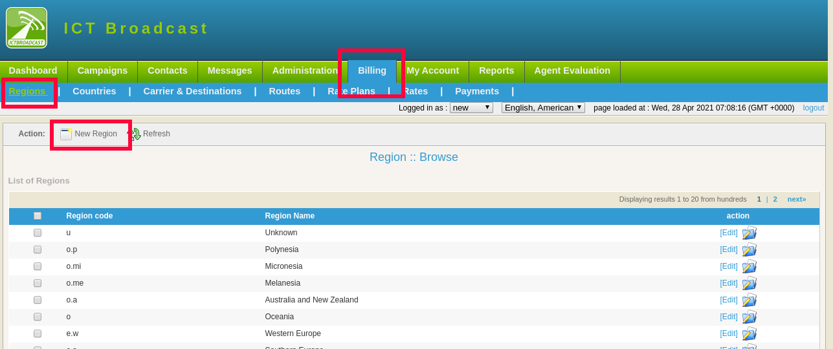Sort by Region code column header
Image resolution: width=833 pixels, height=349 pixels.
pyautogui.click(x=89, y=216)
